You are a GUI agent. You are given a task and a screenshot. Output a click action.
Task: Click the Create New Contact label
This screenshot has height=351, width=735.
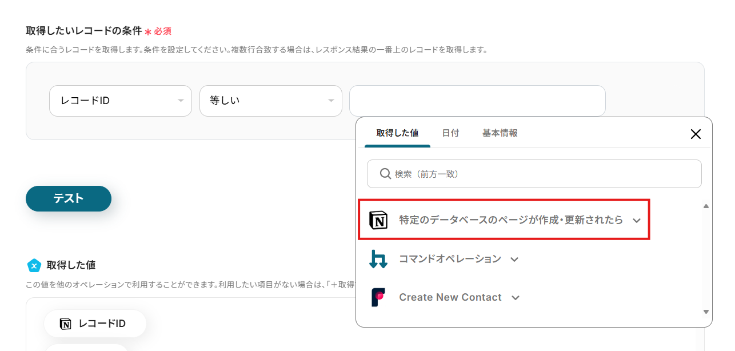tap(450, 297)
